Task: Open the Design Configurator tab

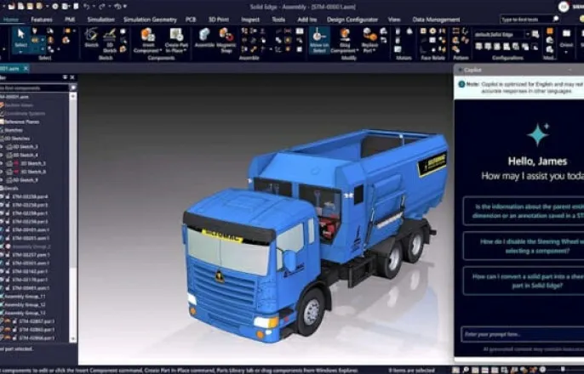Action: (x=352, y=20)
